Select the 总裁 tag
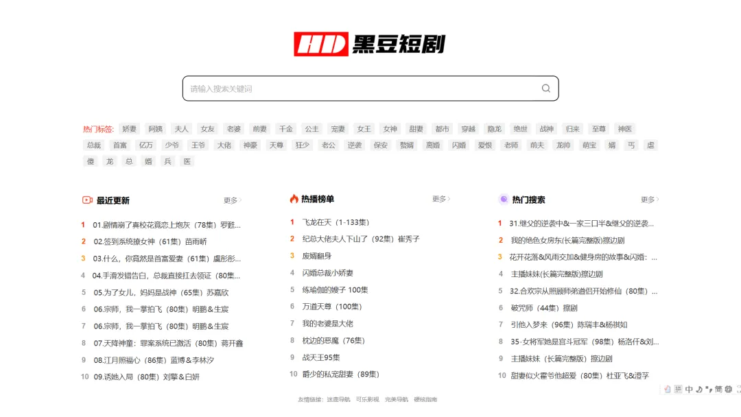Screen dimensions: 741x417 click(x=93, y=145)
